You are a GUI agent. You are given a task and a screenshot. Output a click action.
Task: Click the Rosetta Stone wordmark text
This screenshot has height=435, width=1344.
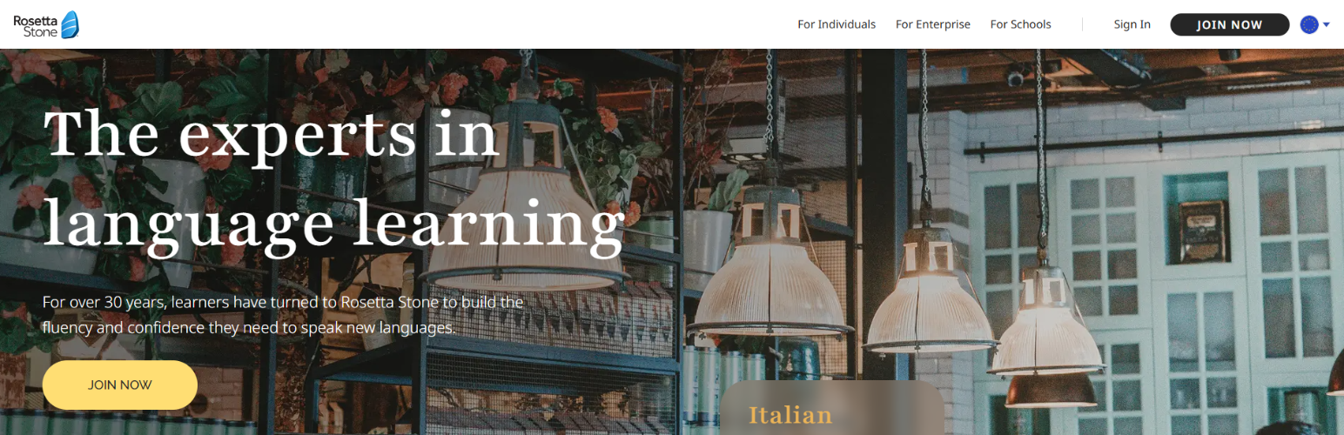coord(36,25)
